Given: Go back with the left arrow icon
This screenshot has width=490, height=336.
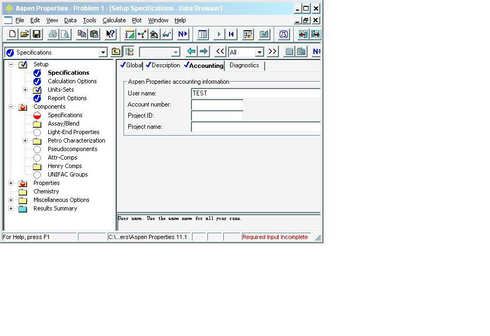Looking at the screenshot, I should [x=191, y=51].
